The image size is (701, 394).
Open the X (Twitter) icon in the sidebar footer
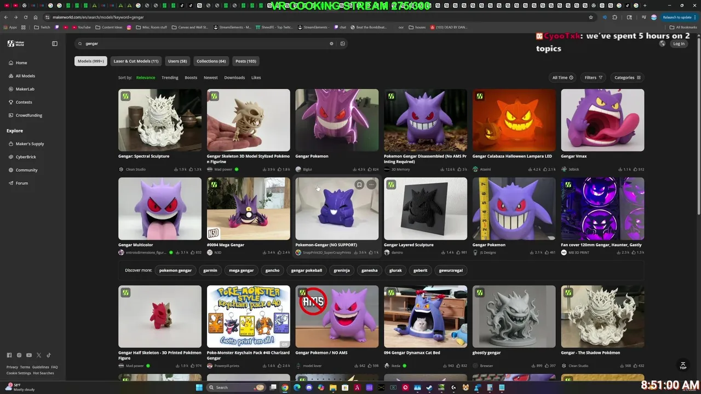pos(39,355)
